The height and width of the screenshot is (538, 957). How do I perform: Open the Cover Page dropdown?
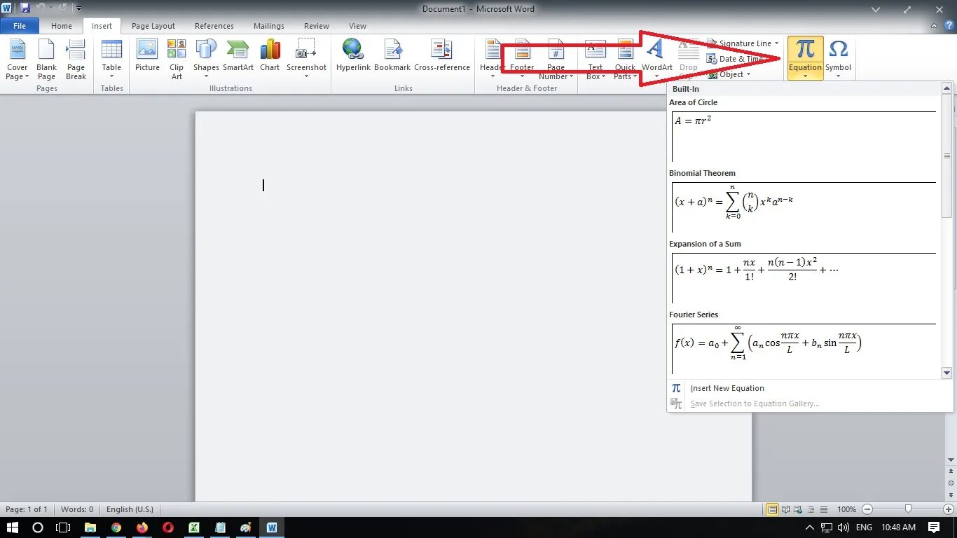[x=17, y=72]
